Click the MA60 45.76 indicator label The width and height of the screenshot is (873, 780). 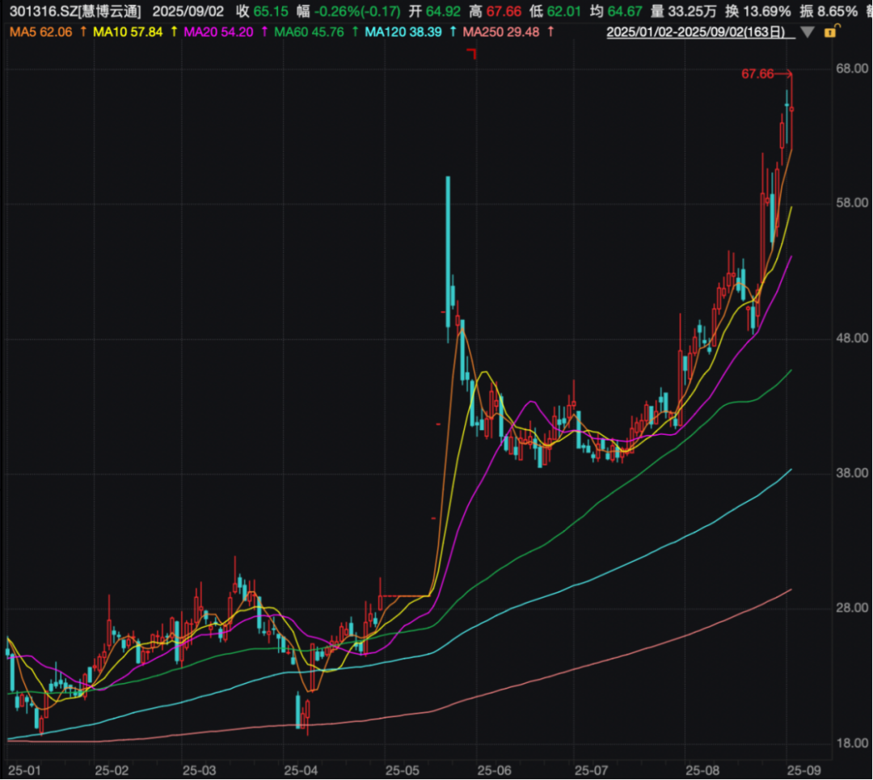pyautogui.click(x=309, y=32)
